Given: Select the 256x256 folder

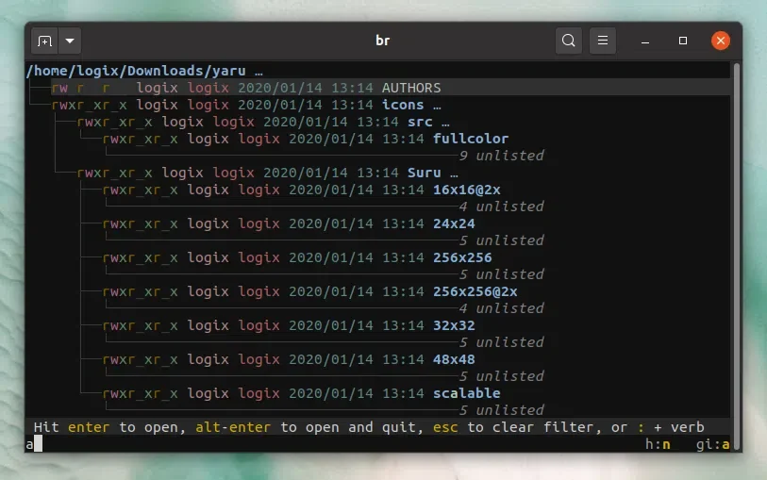Looking at the screenshot, I should (x=462, y=257).
